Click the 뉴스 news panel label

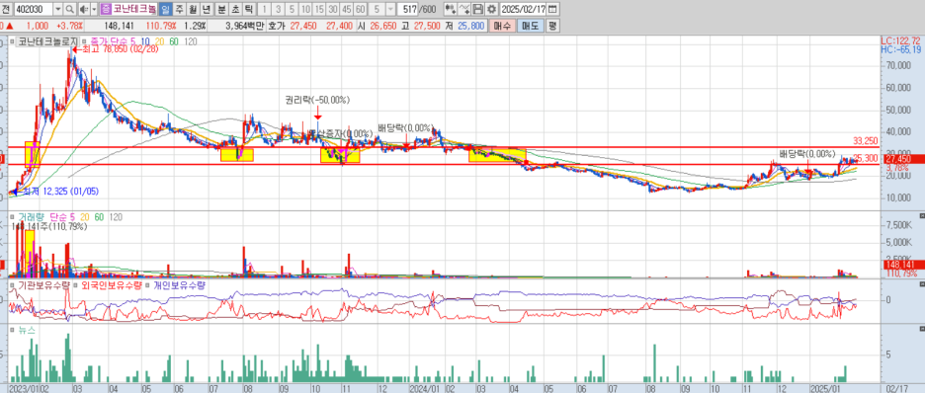27,331
